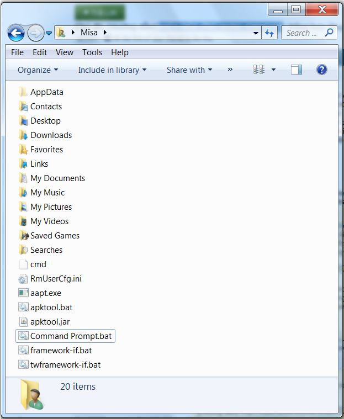This screenshot has width=344, height=419.
Task: Select the aapt.exe file icon
Action: coord(23,293)
